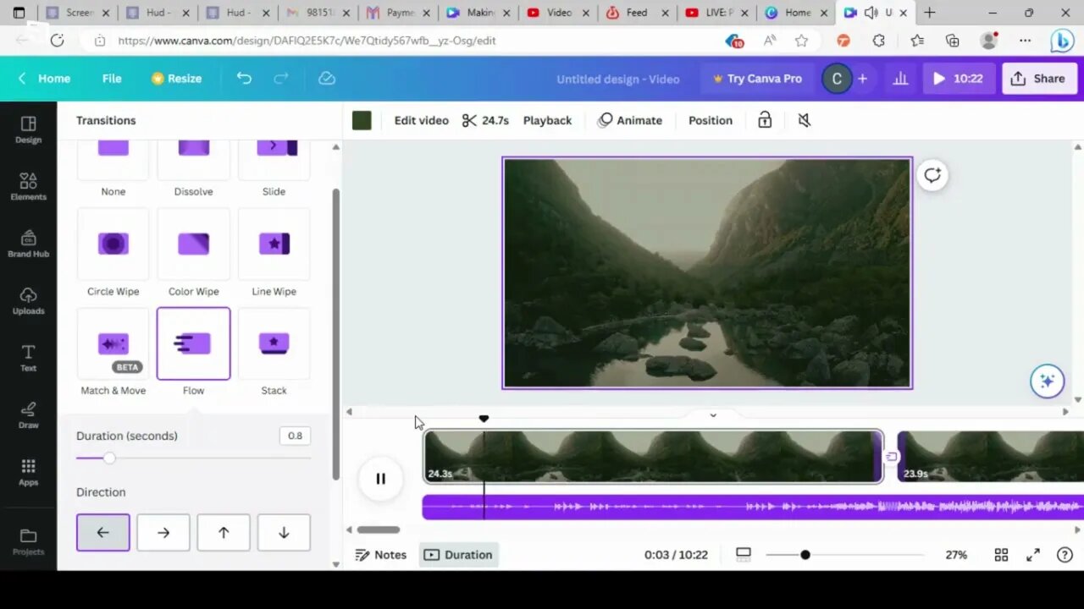Open the Design sidebar panel
Image resolution: width=1084 pixels, height=609 pixels.
(x=28, y=129)
